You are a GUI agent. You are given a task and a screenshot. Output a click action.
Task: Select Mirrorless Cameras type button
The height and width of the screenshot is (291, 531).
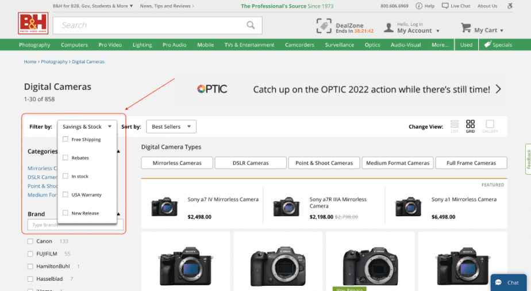[177, 163]
